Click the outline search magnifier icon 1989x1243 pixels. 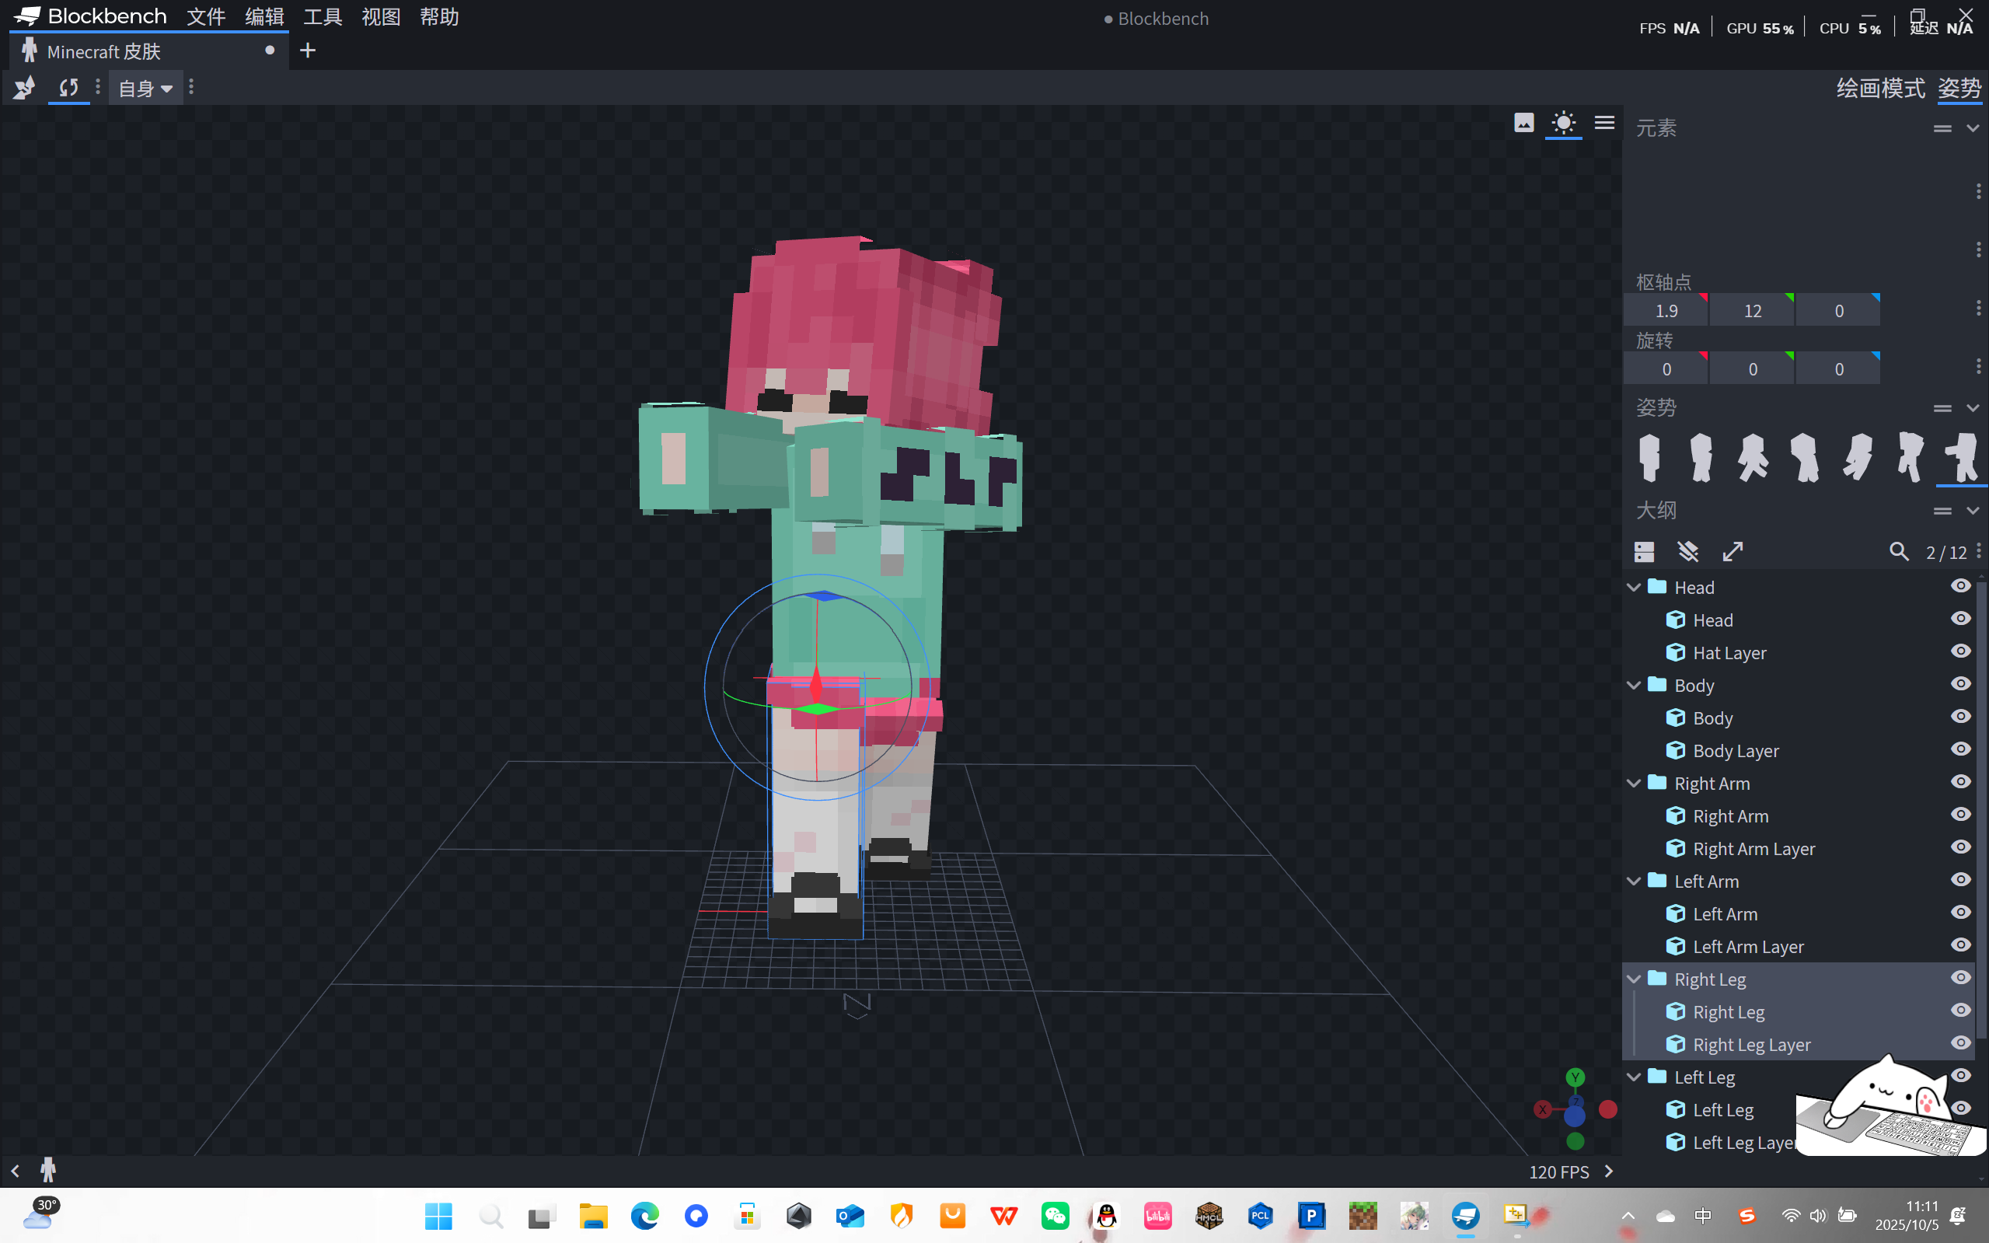(x=1899, y=552)
